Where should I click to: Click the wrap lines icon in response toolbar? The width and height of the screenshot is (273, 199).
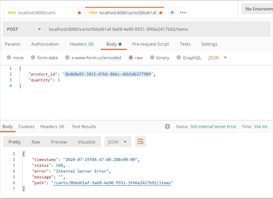click(x=141, y=142)
